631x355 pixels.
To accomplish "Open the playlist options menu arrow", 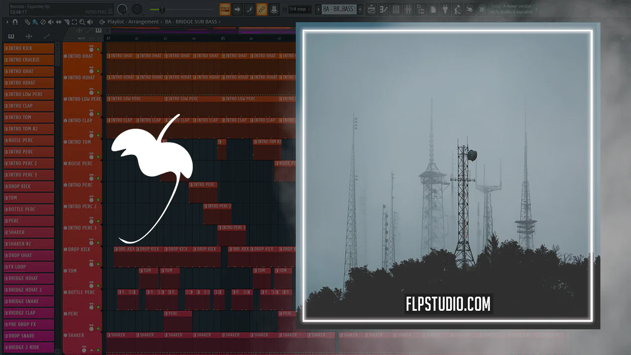I will [x=7, y=22].
